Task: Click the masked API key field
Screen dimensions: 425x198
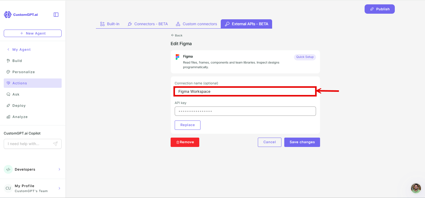Action: point(245,111)
